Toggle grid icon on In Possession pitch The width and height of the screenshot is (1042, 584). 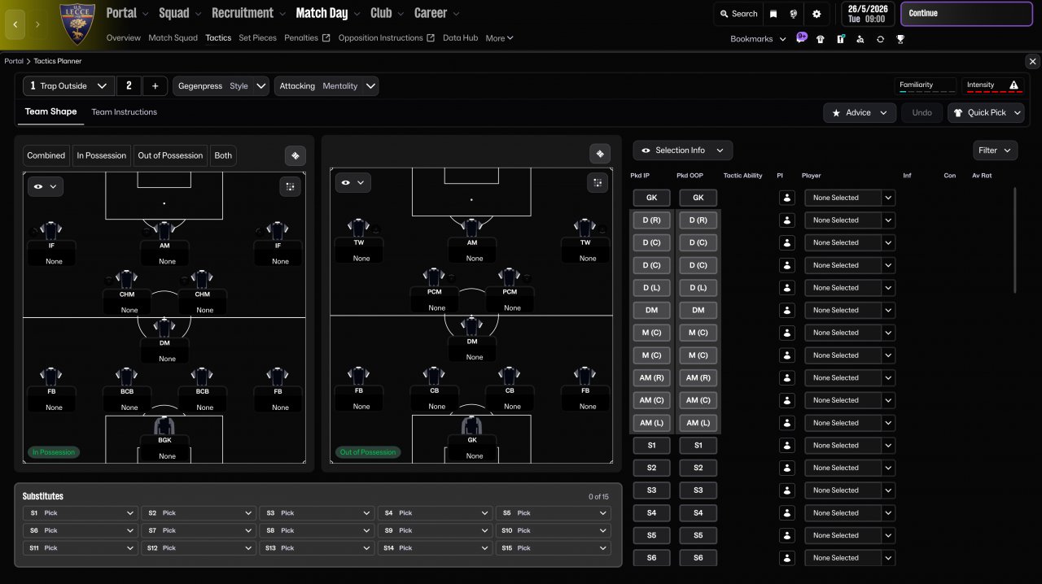(290, 187)
